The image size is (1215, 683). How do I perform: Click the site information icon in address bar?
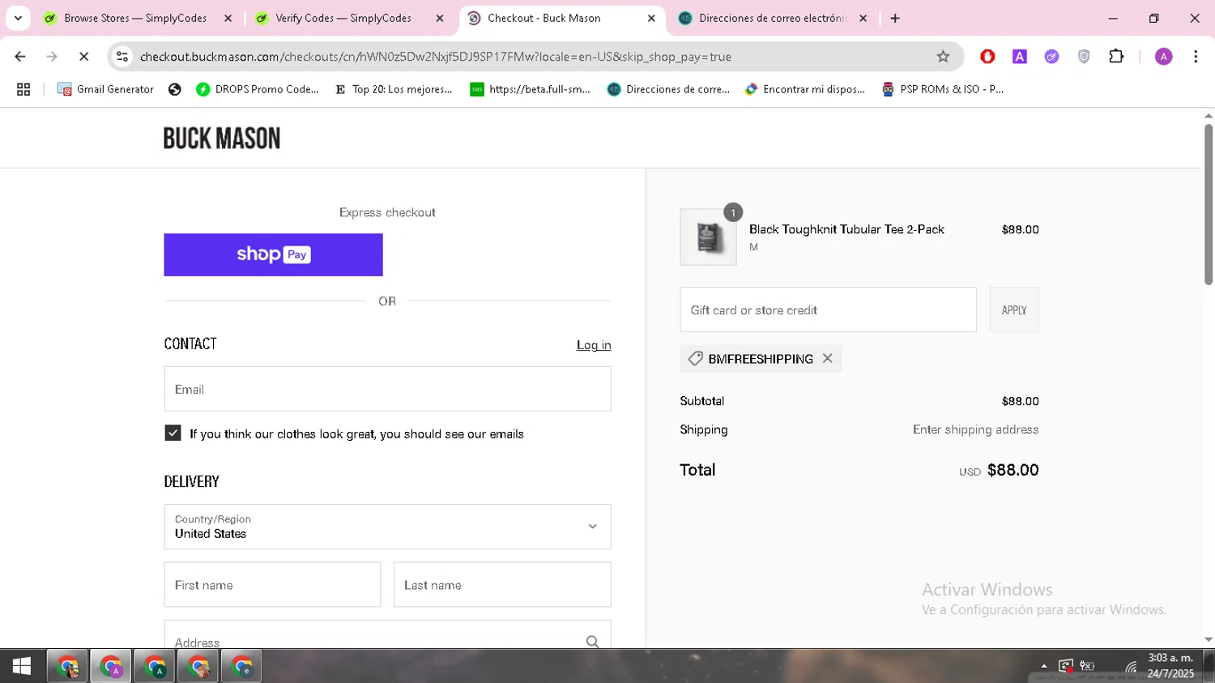point(122,57)
